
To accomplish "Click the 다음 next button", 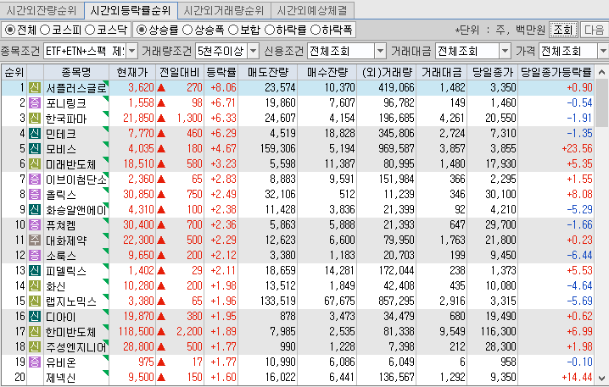I will 594,30.
